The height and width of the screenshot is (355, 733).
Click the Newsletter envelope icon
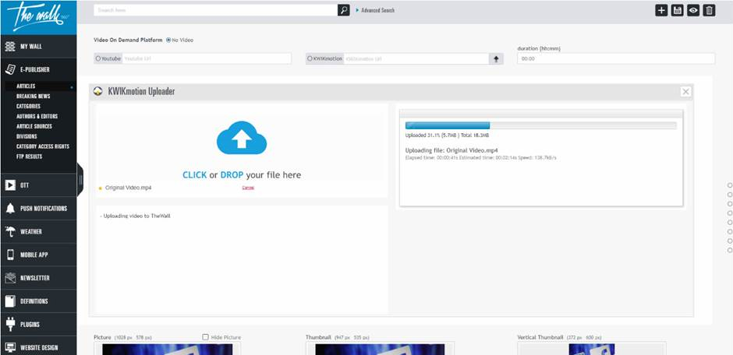pyautogui.click(x=10, y=278)
